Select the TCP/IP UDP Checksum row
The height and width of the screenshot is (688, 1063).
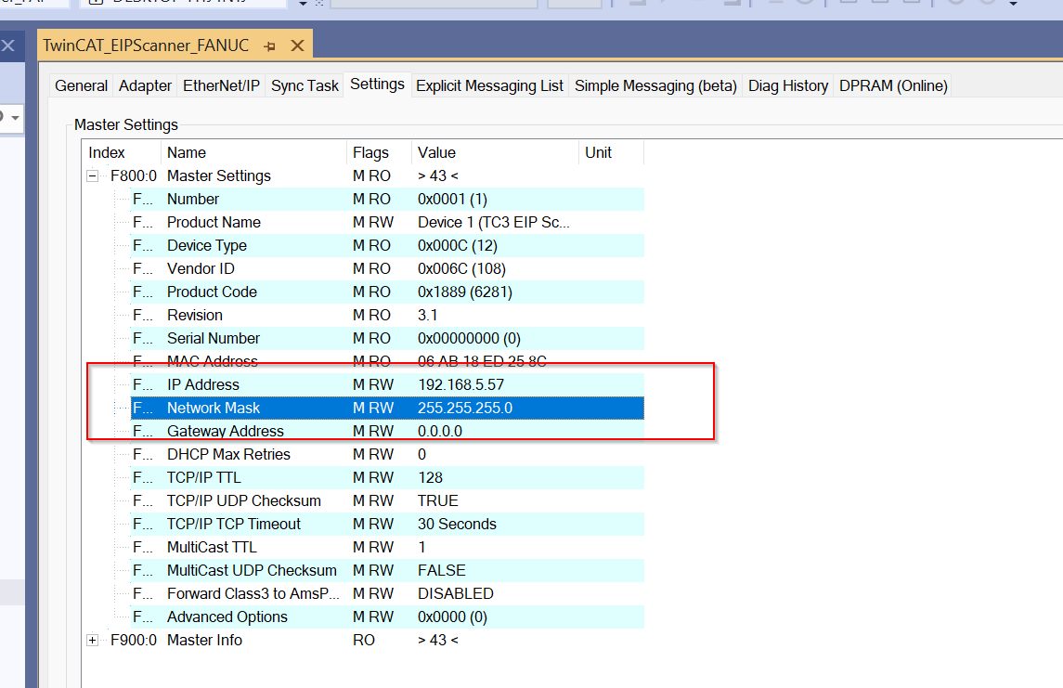(x=387, y=500)
